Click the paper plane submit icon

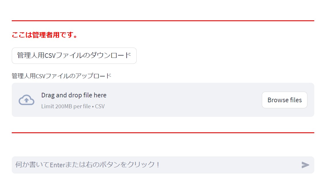(305, 165)
